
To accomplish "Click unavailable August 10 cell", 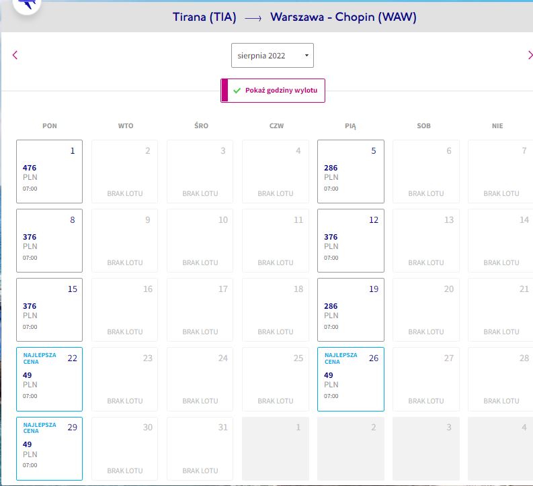I will click(x=200, y=240).
